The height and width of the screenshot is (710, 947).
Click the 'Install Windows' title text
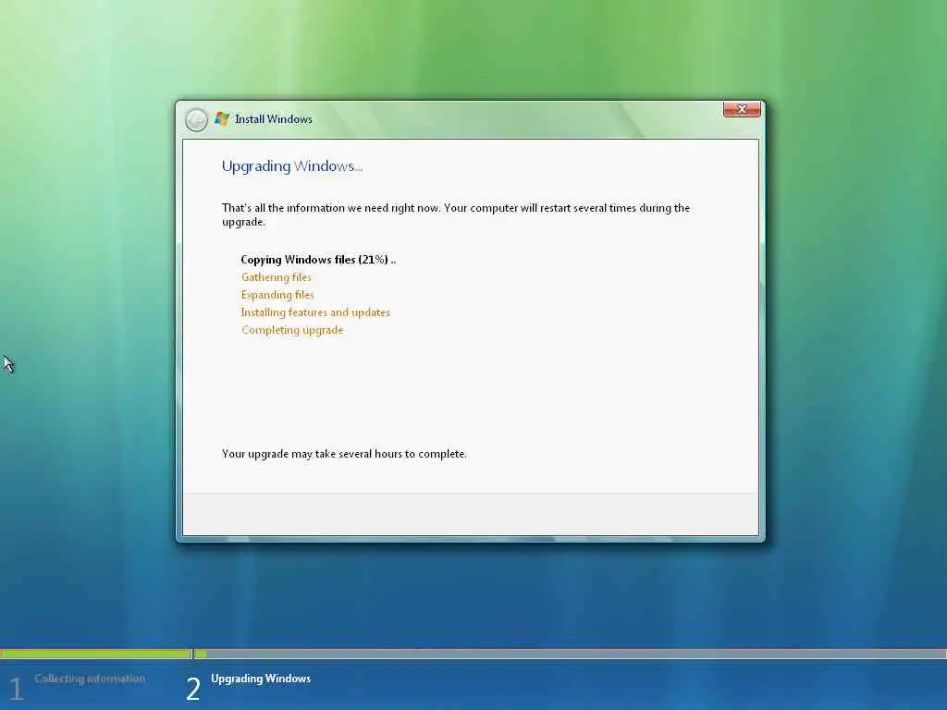[274, 119]
